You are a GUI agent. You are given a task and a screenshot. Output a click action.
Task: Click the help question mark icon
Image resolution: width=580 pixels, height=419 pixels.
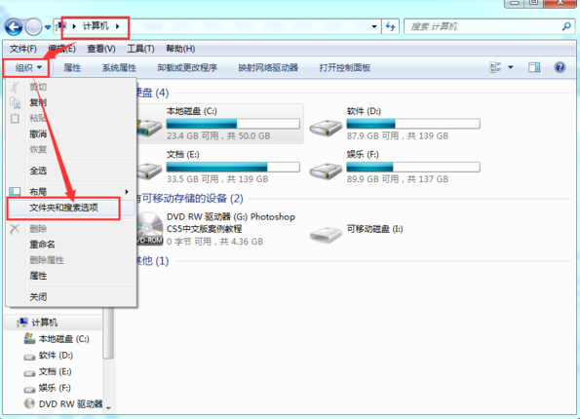click(x=560, y=67)
